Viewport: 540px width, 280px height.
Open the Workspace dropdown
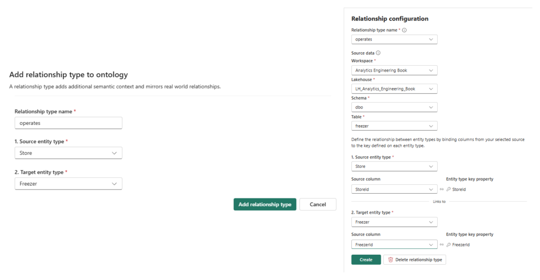(x=394, y=71)
